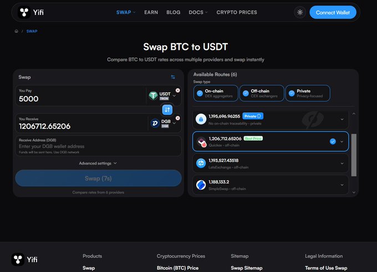377x272 pixels.
Task: Open the footer Swap product link
Action: coord(89,268)
